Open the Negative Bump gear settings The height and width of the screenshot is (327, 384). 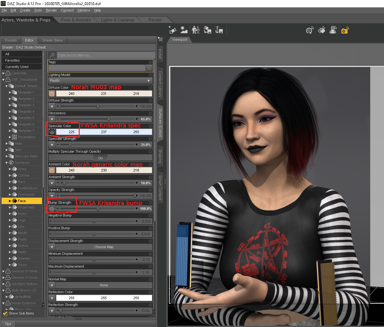coord(150,215)
